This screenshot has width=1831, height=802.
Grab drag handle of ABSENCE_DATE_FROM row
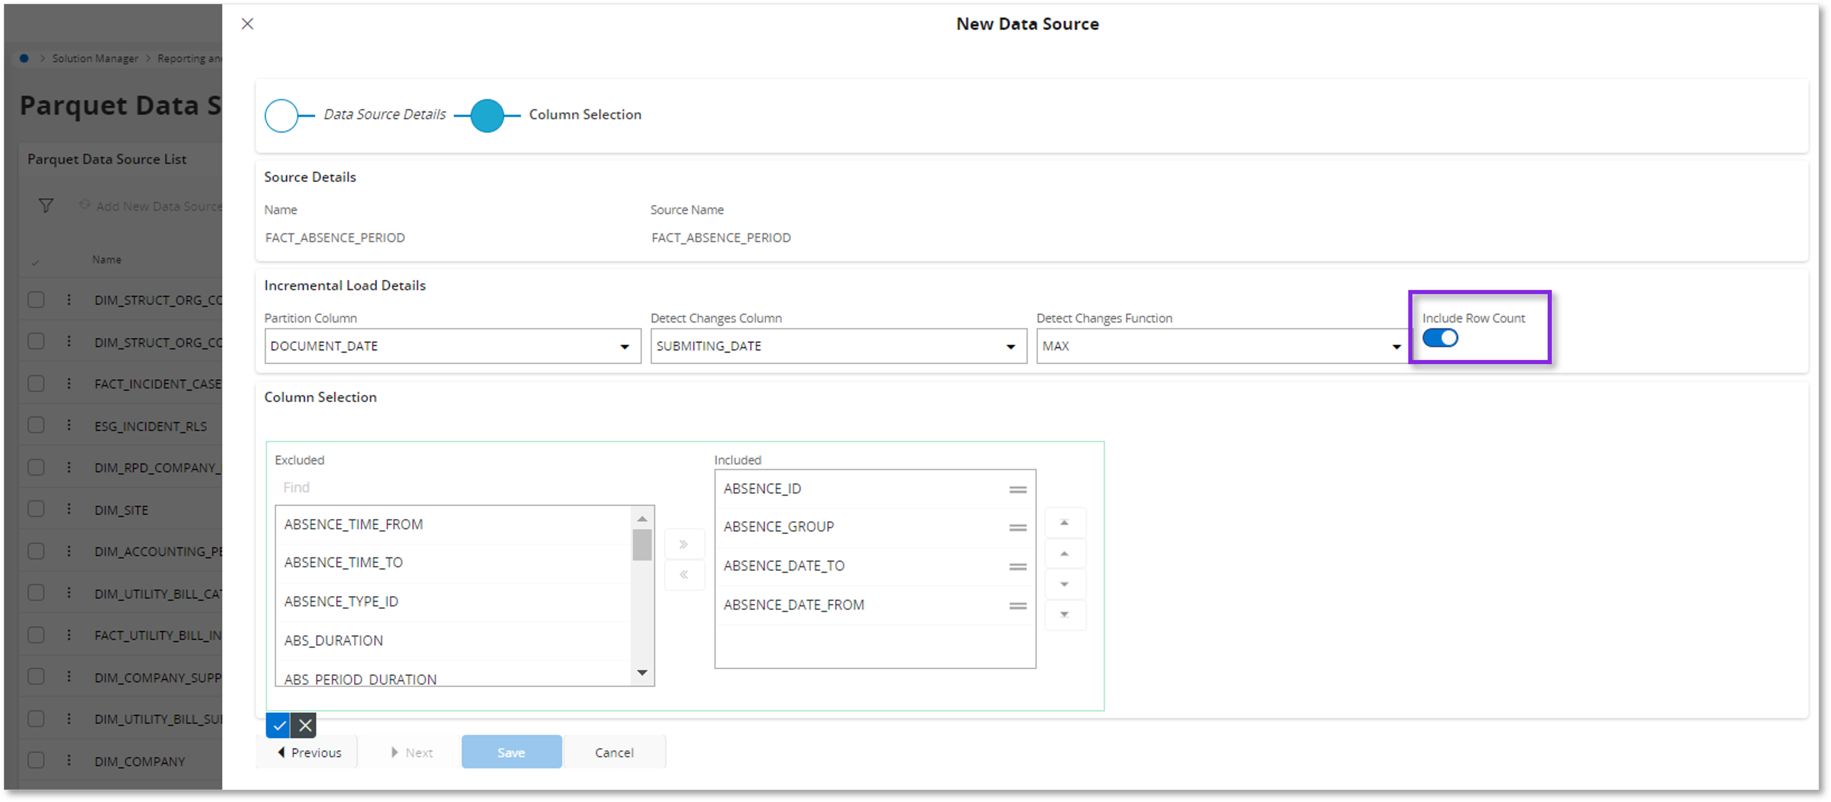pos(1018,606)
